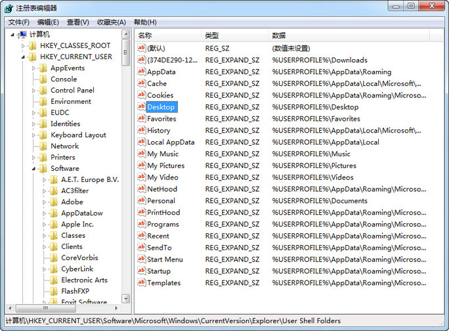Click the 数据 column header
This screenshot has height=331, width=449.
349,35
